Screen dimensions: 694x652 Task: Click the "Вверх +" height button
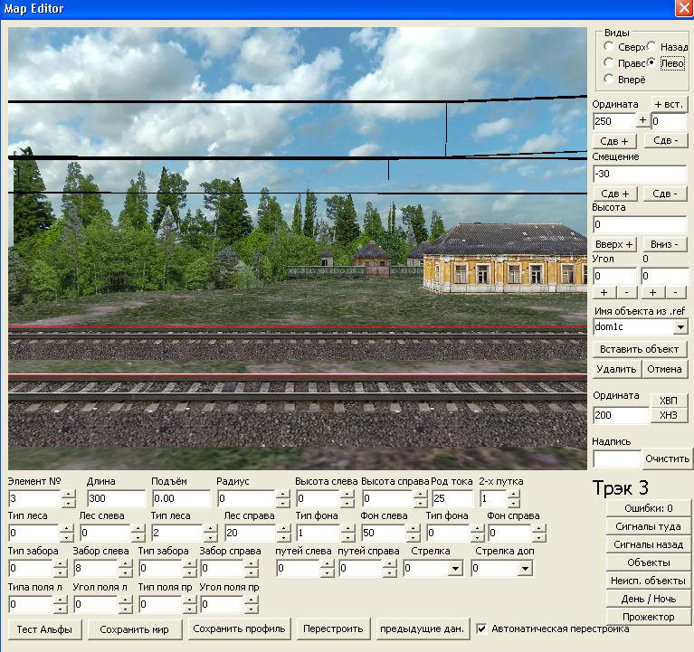pos(615,245)
